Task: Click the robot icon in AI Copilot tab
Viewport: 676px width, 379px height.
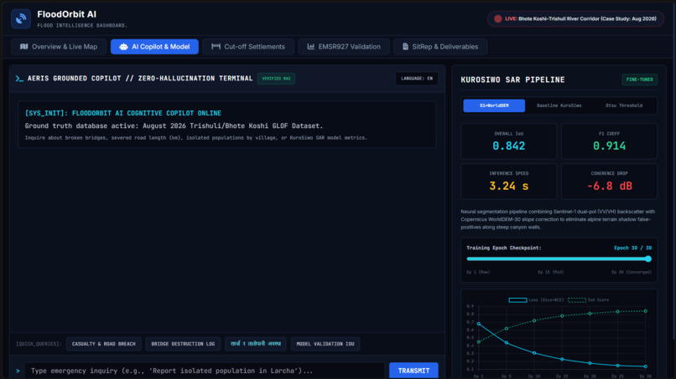Action: click(x=123, y=47)
